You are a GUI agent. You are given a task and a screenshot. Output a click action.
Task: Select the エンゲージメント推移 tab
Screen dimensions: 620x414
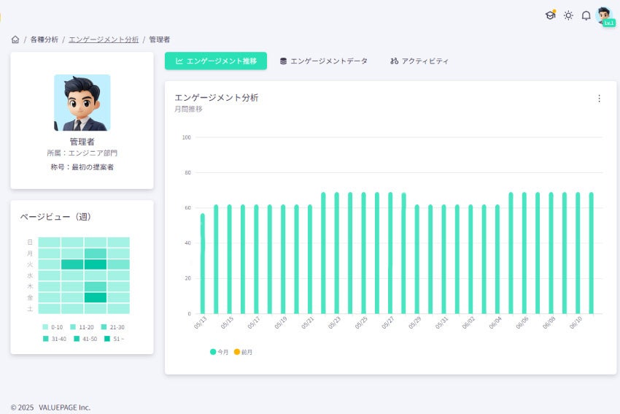[x=216, y=61]
